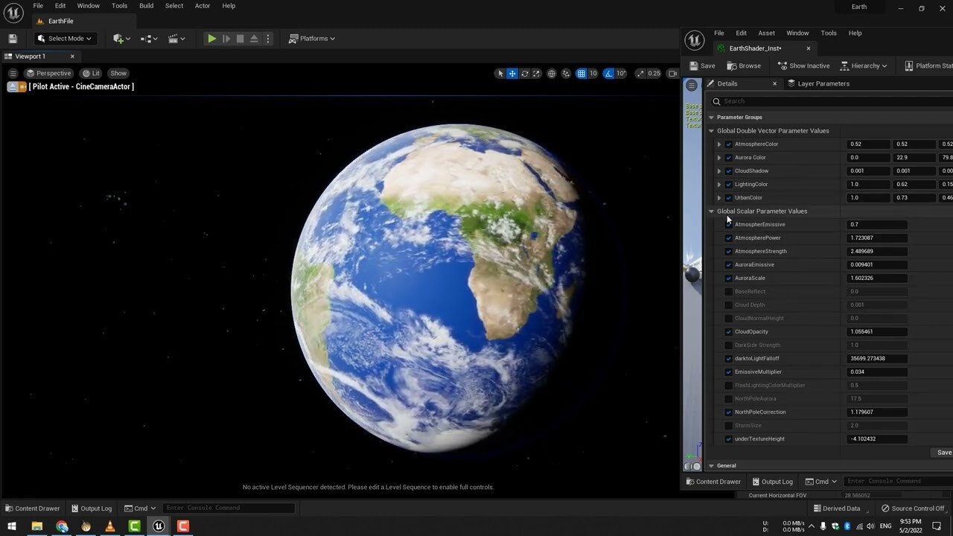
Task: Select the Rotate tool in the viewport toolbar
Action: coord(525,73)
